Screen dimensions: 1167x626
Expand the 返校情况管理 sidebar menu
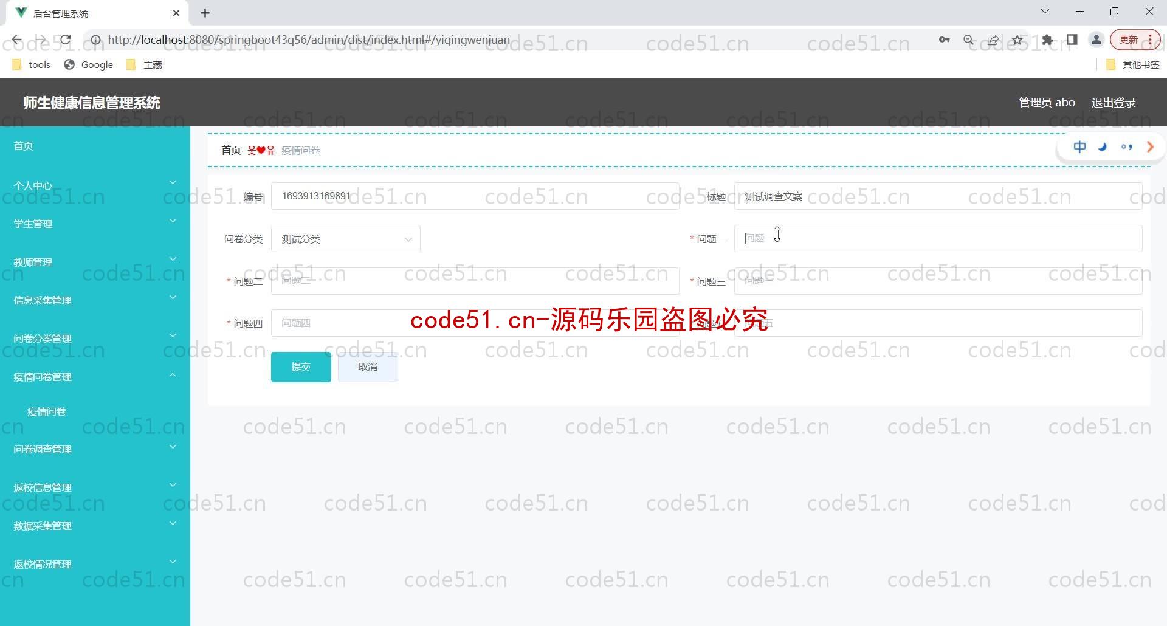pos(95,563)
